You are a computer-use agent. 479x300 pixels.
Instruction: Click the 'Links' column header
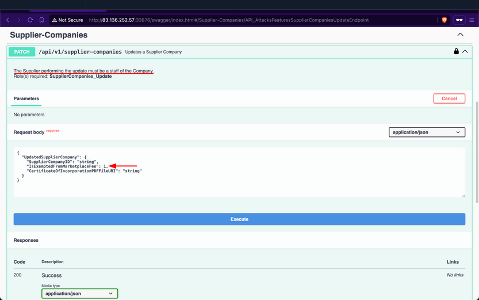point(453,262)
